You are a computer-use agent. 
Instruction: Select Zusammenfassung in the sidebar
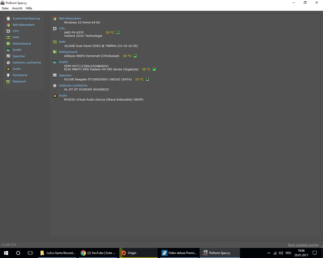pyautogui.click(x=26, y=18)
